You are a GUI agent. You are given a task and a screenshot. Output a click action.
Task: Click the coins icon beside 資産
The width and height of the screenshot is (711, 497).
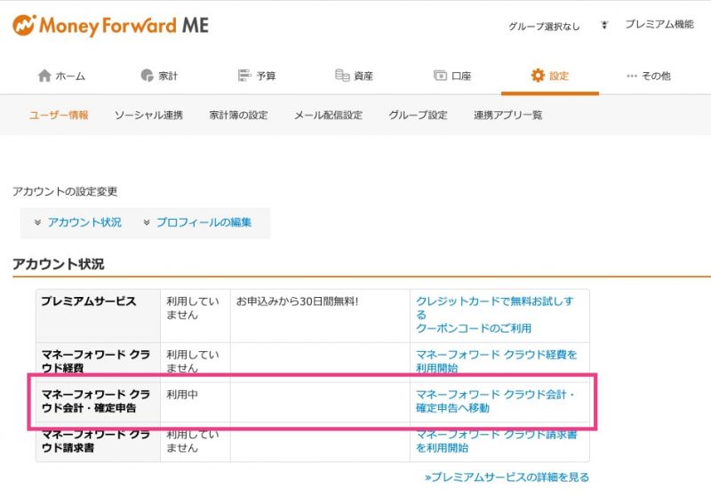(x=342, y=76)
